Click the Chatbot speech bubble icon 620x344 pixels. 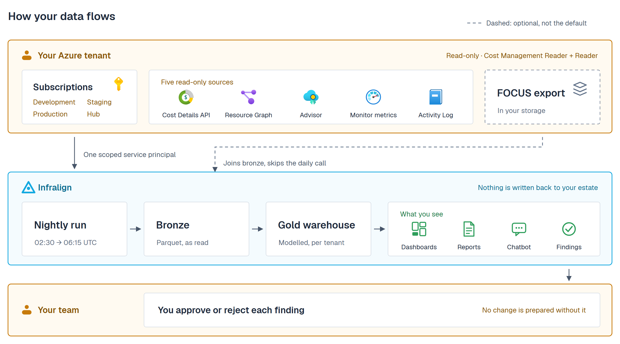519,229
